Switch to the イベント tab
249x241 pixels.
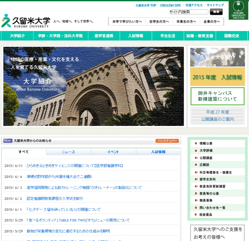pos(113,152)
